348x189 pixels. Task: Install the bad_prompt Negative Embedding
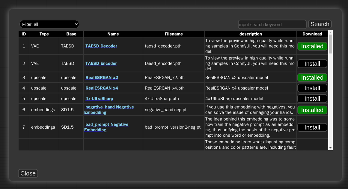pyautogui.click(x=312, y=127)
